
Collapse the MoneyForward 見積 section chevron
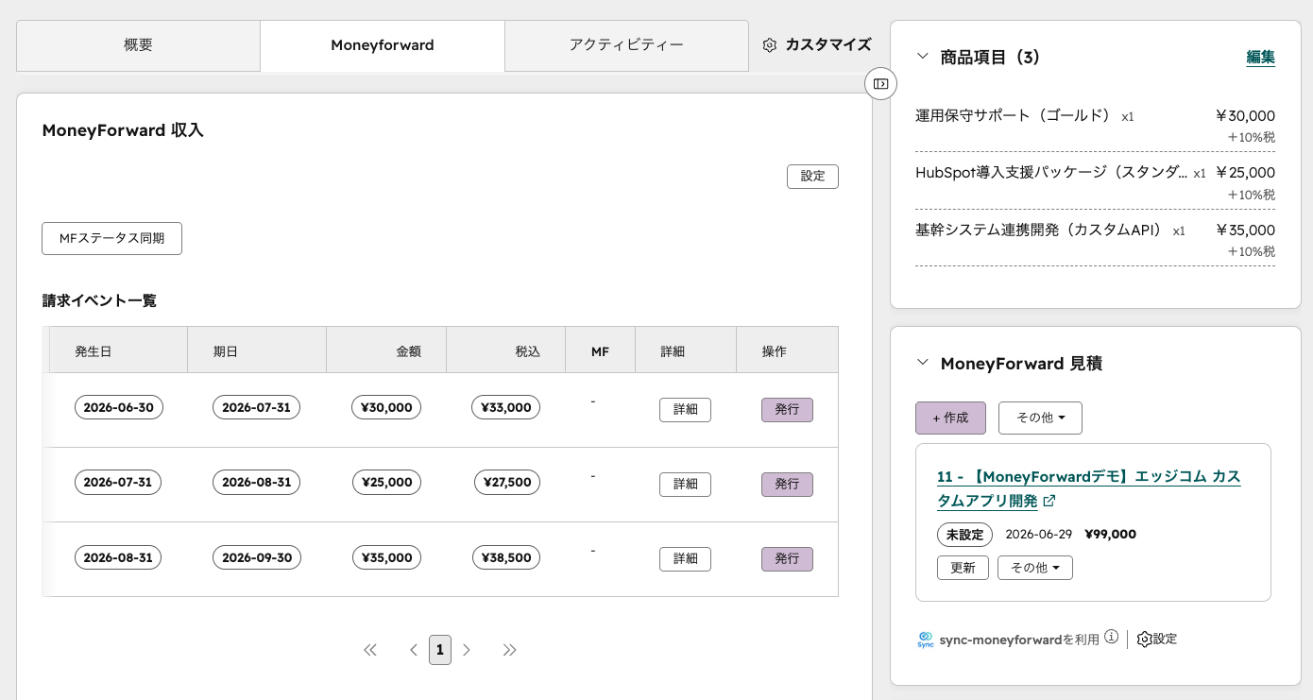(923, 363)
